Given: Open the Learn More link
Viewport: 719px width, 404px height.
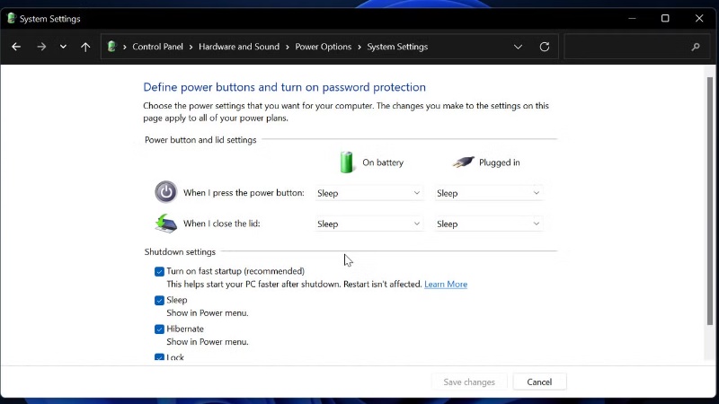Looking at the screenshot, I should [445, 285].
